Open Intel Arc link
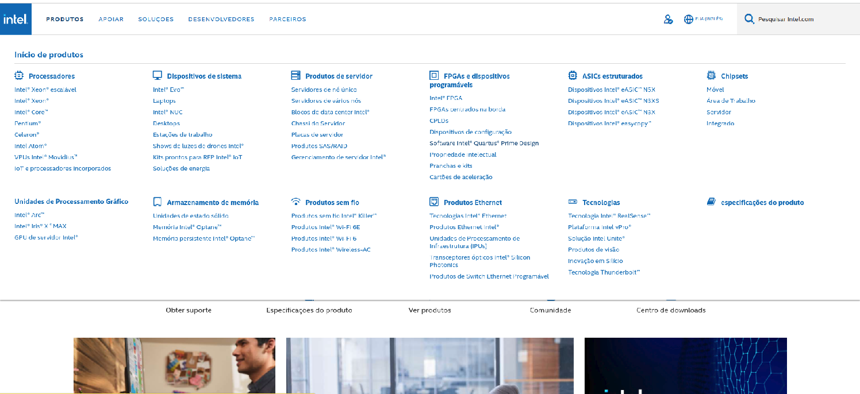This screenshot has width=860, height=394. coord(29,215)
